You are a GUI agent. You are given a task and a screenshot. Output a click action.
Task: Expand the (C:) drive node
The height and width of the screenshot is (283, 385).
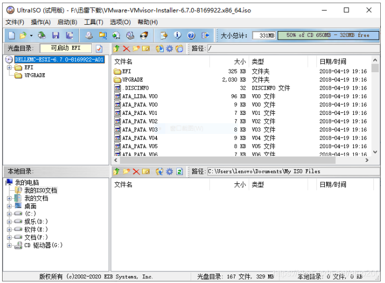click(x=10, y=214)
